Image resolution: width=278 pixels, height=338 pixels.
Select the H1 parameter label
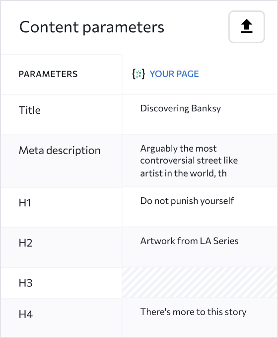point(25,203)
